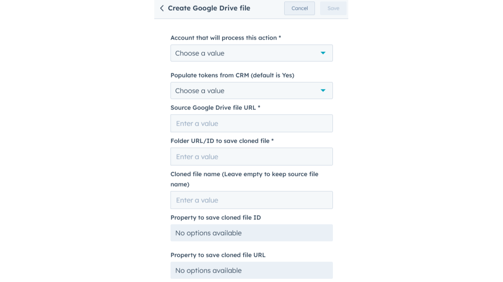The width and height of the screenshot is (503, 282).
Task: Click the Save button
Action: [x=333, y=9]
